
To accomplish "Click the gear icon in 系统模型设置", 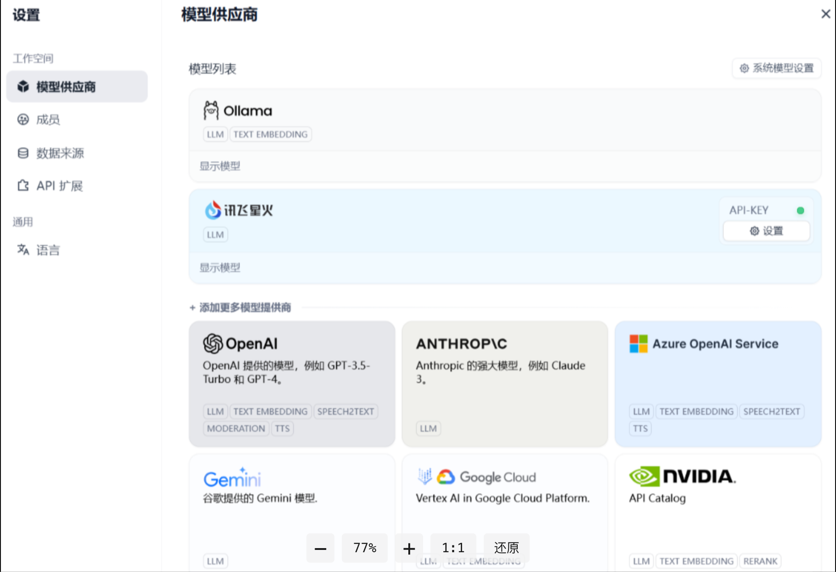I will (x=744, y=69).
